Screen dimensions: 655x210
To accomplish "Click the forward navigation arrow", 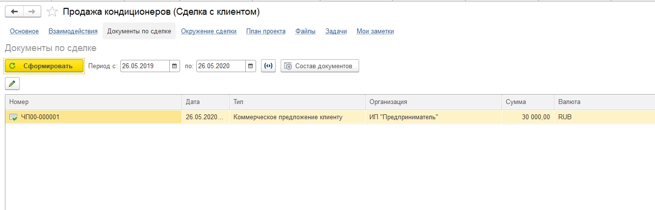I will 32,11.
